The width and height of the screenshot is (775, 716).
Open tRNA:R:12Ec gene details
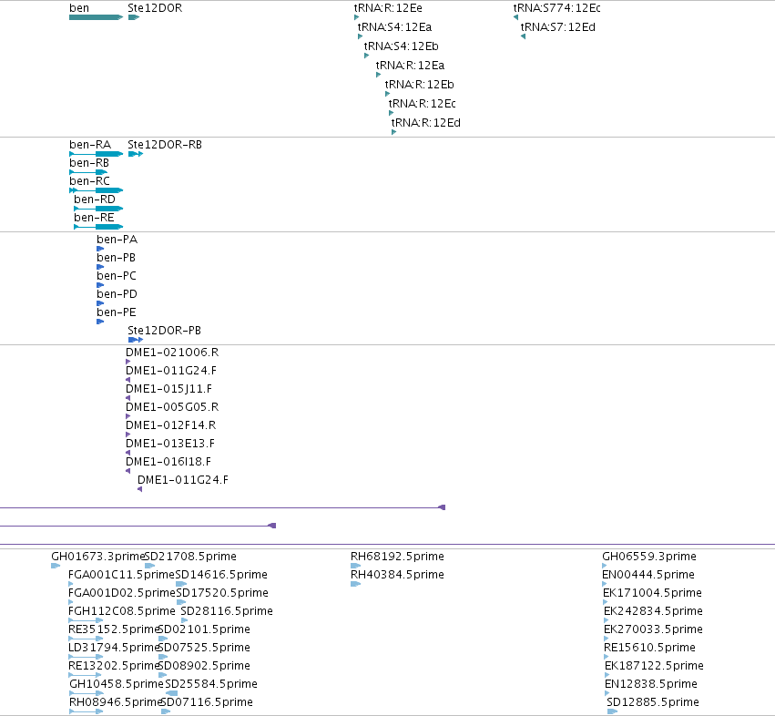click(x=391, y=113)
